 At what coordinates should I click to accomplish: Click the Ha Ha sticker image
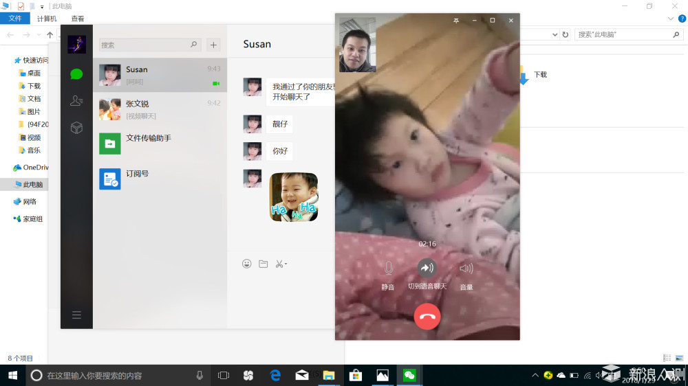(x=294, y=196)
